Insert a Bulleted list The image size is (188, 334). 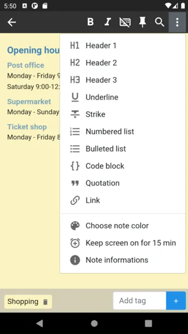tap(123, 149)
